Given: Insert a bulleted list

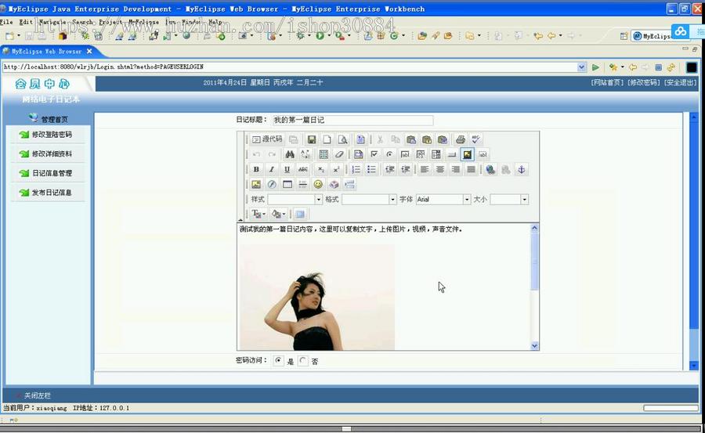Looking at the screenshot, I should click(x=371, y=169).
